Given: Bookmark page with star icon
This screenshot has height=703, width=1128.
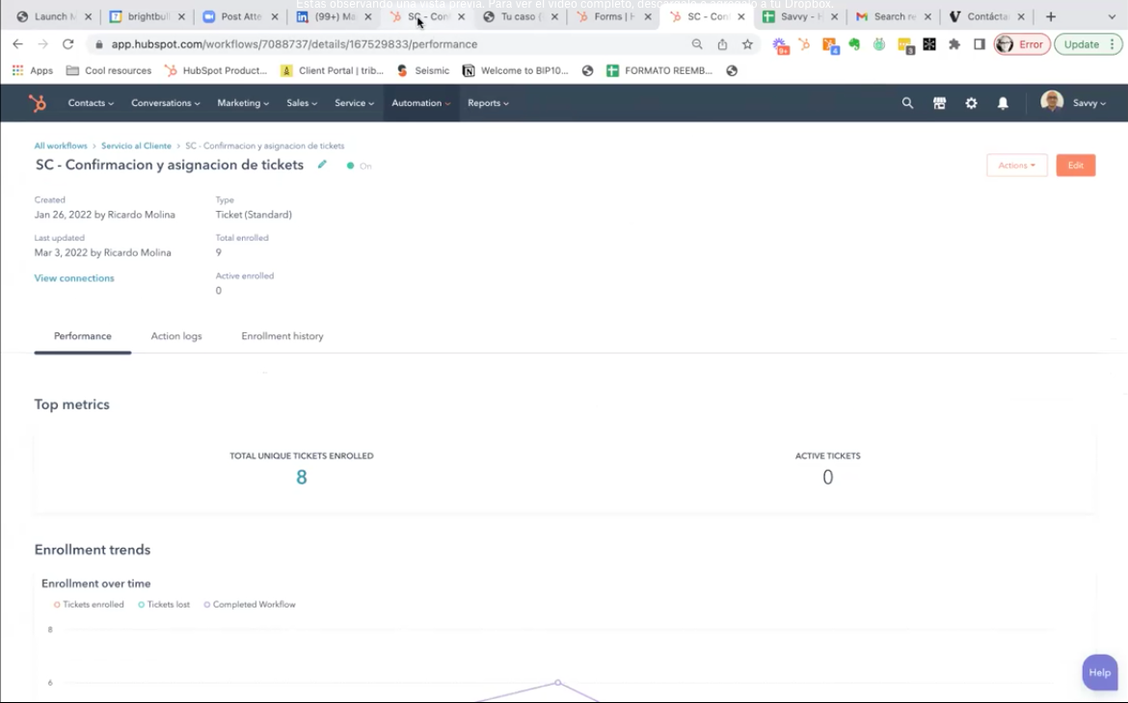Looking at the screenshot, I should [747, 44].
